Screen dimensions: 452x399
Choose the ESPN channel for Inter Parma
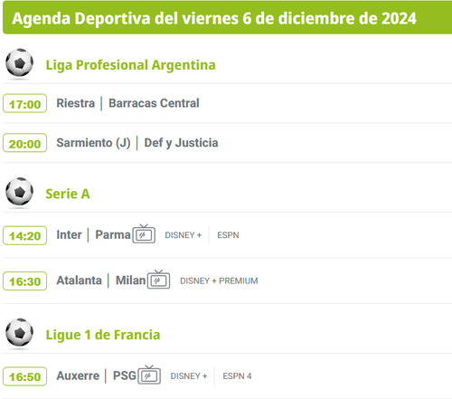pos(228,235)
